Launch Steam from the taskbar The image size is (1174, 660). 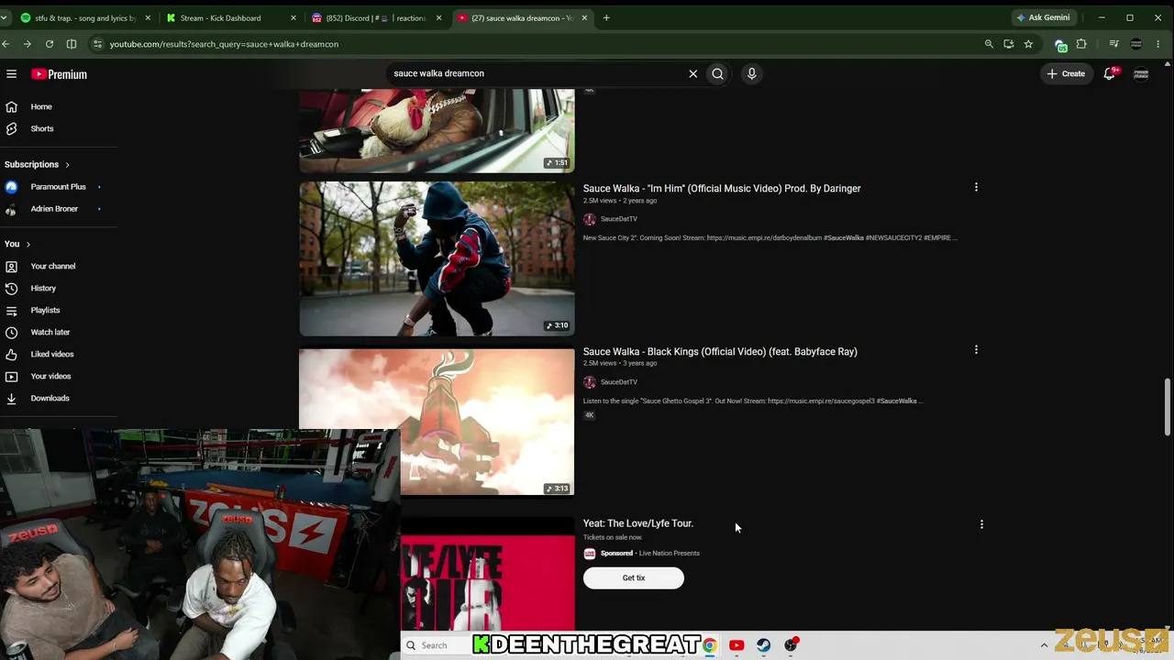763,645
